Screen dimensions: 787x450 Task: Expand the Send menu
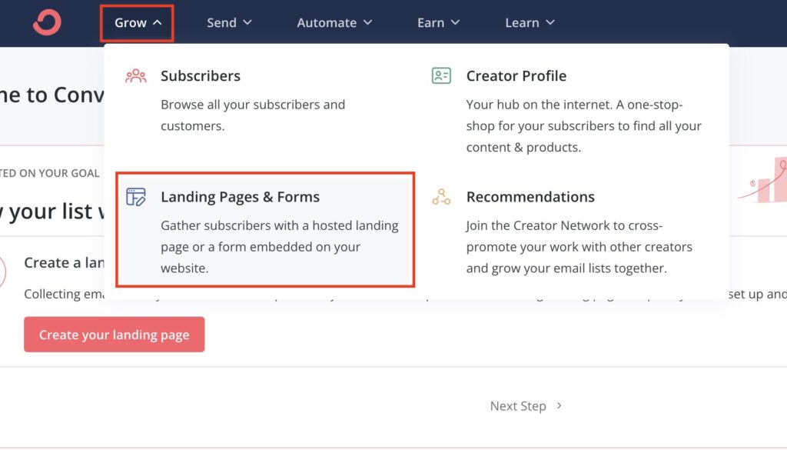tap(229, 22)
